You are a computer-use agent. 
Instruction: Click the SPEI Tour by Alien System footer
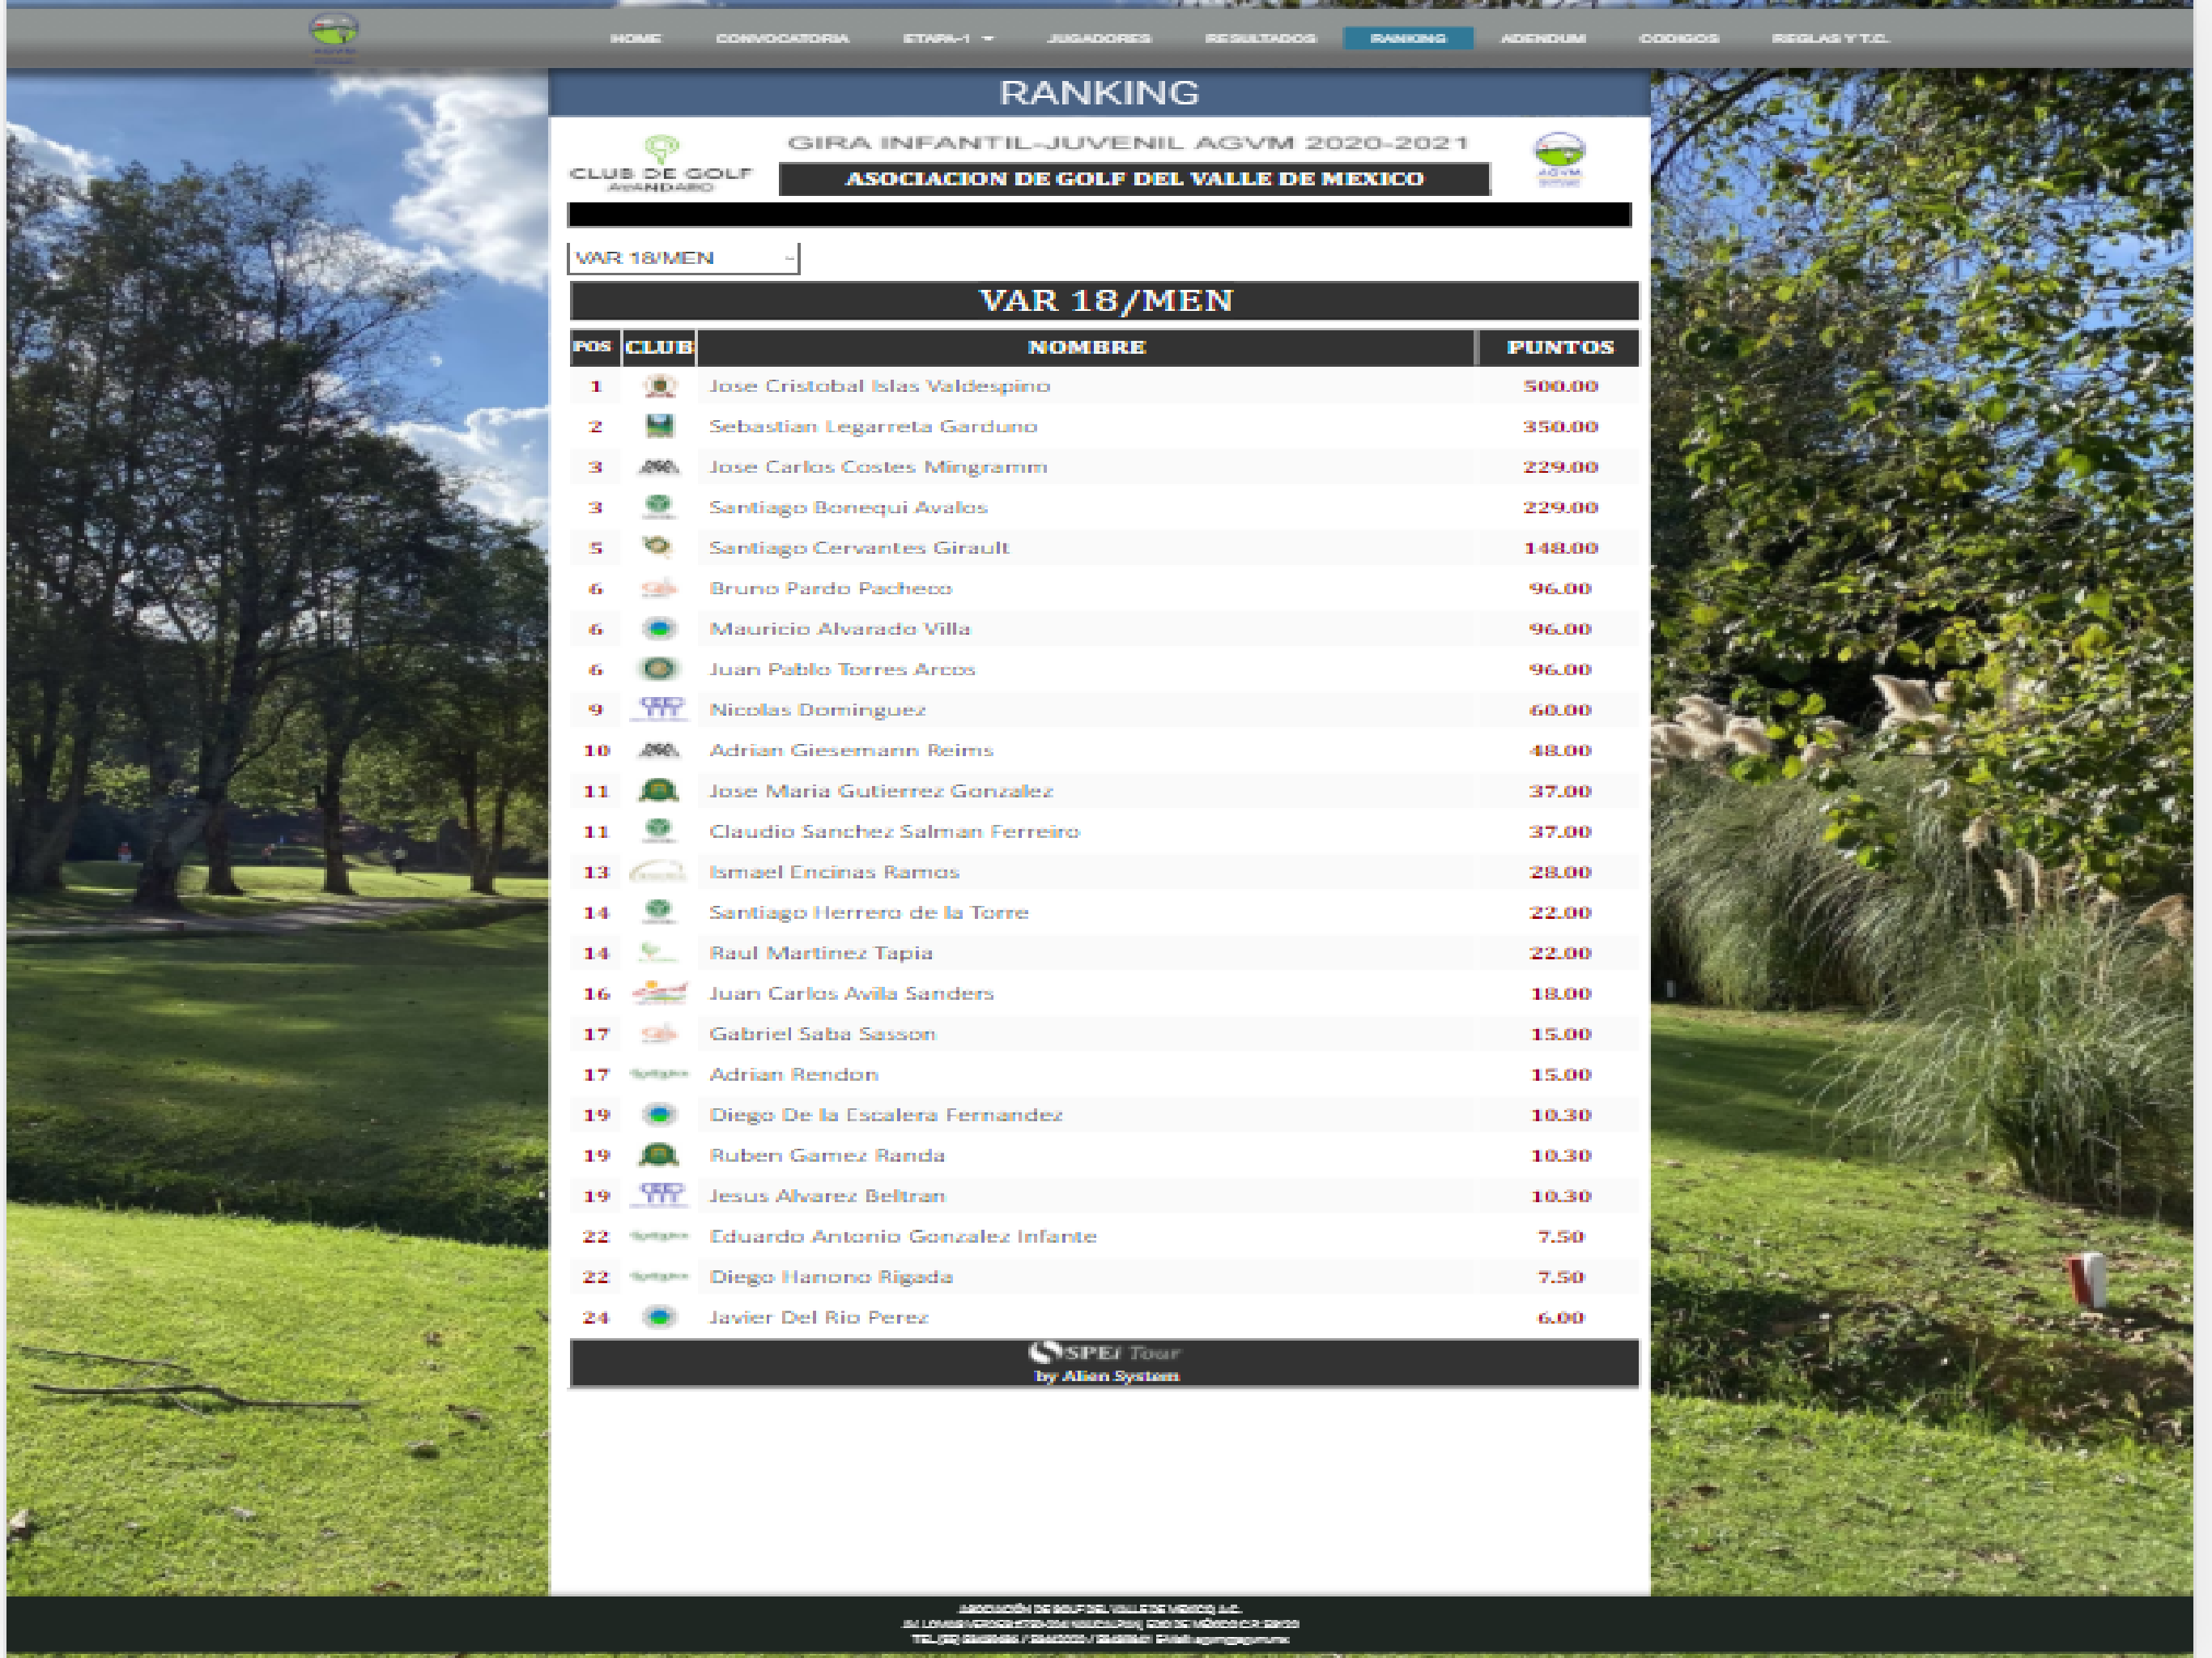1104,1363
